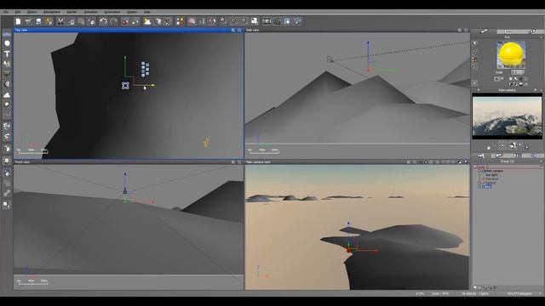This screenshot has width=545, height=306.
Task: Click the yellow sphere material preview
Action: [x=511, y=54]
